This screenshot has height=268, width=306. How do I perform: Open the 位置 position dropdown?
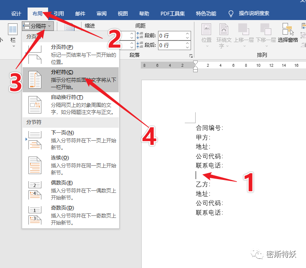tap(207, 35)
